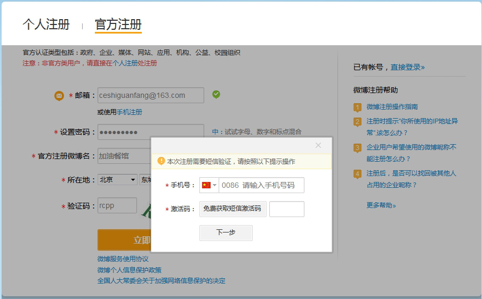Open the partially covered 东城 district dropdown

coord(146,180)
